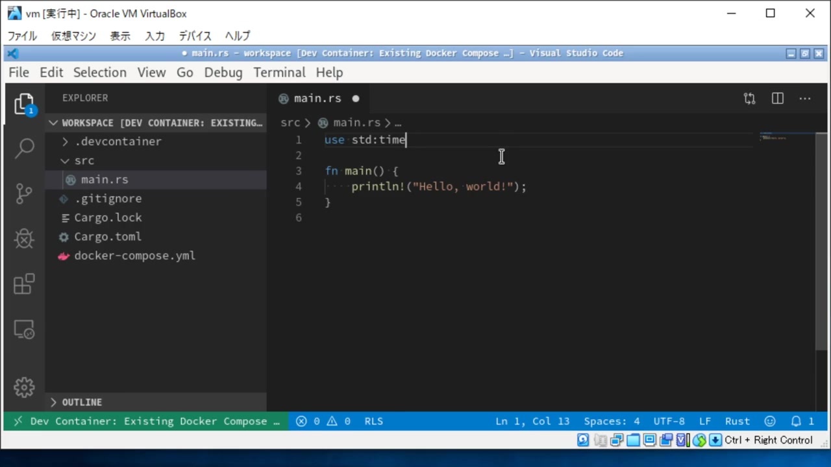Click VirtualBox mouse integration icon

point(699,440)
